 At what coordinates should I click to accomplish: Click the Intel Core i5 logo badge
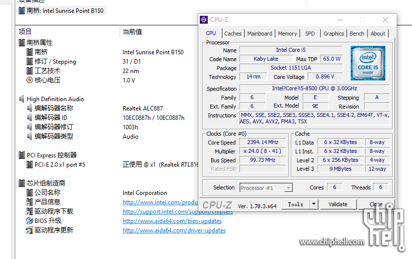pyautogui.click(x=368, y=63)
